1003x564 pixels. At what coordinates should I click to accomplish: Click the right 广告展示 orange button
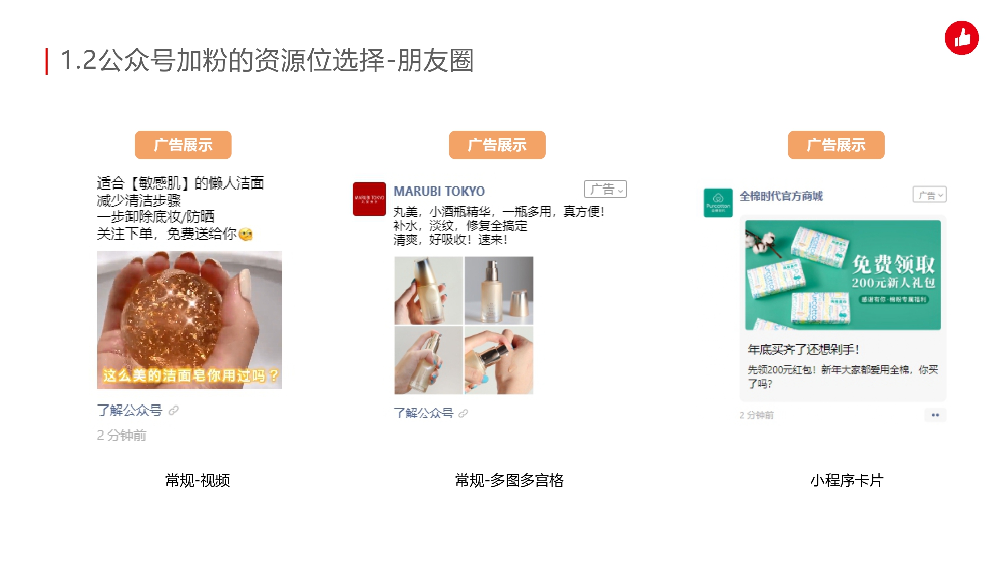pyautogui.click(x=836, y=145)
